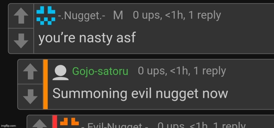This screenshot has height=128, width=274.
Task: Open the Evil-Nugget username link
Action: tap(116, 126)
